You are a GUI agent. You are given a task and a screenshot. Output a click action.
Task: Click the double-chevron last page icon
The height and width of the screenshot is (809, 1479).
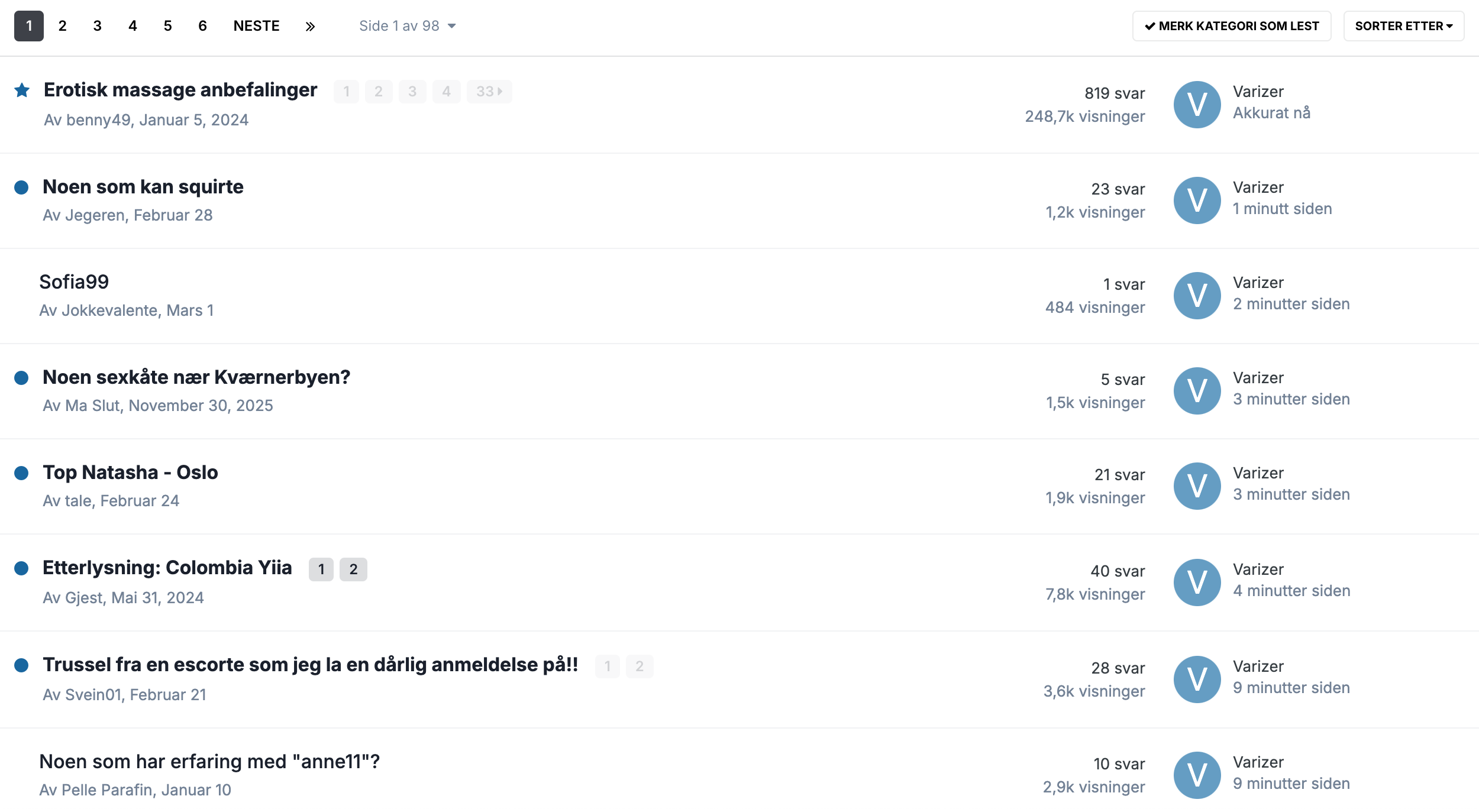tap(310, 27)
